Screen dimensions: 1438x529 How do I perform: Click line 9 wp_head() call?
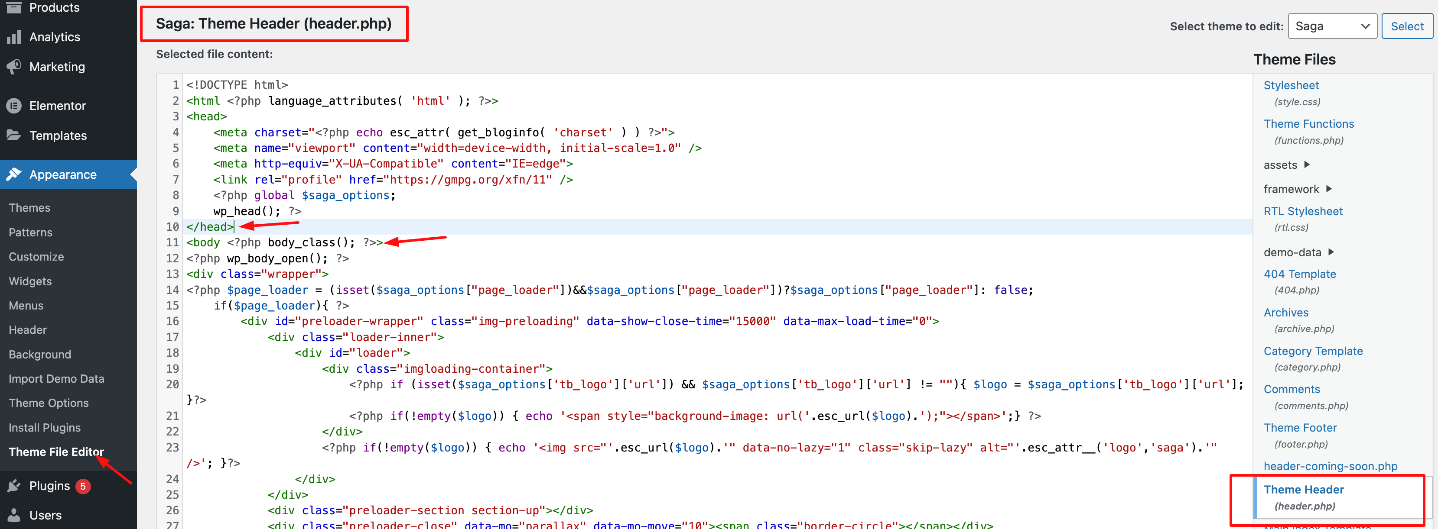coord(257,211)
